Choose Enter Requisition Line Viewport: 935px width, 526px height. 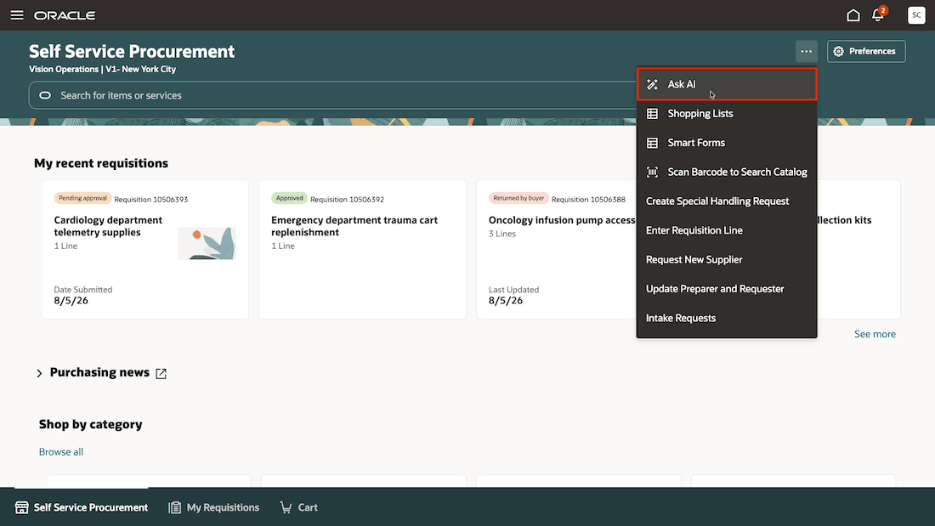pyautogui.click(x=726, y=230)
